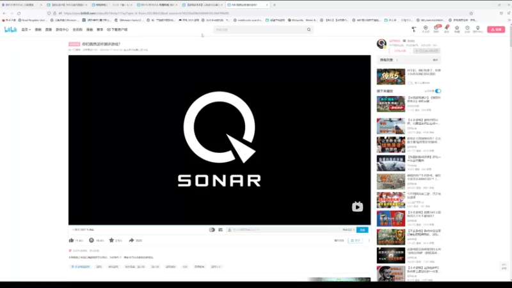
Task: Click the thumbs-up like icon
Action: tap(71, 241)
